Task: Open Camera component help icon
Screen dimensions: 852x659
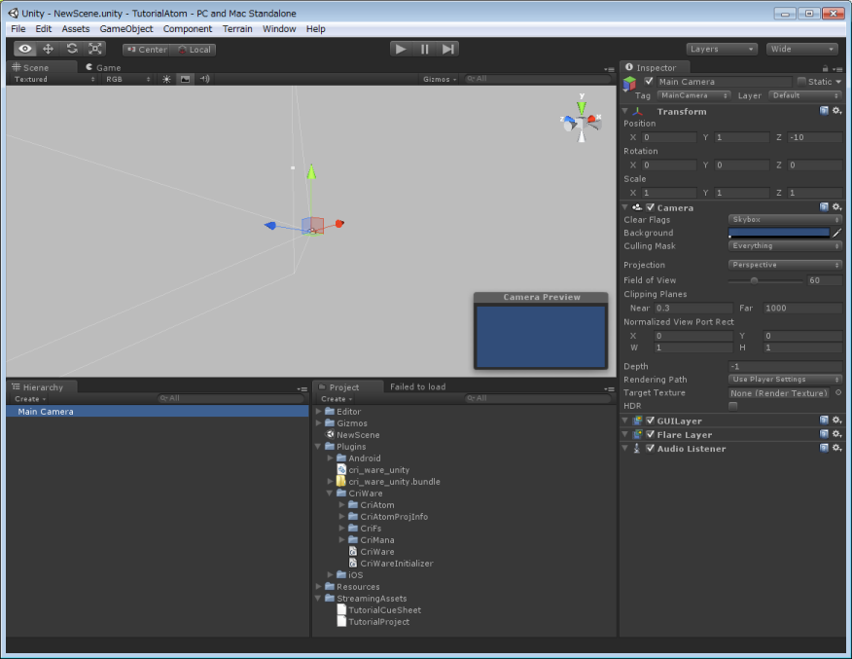Action: pyautogui.click(x=824, y=207)
